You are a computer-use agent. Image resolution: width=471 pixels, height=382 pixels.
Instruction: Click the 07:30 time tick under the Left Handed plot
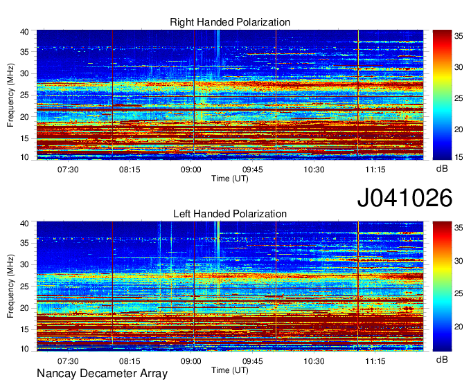point(68,361)
